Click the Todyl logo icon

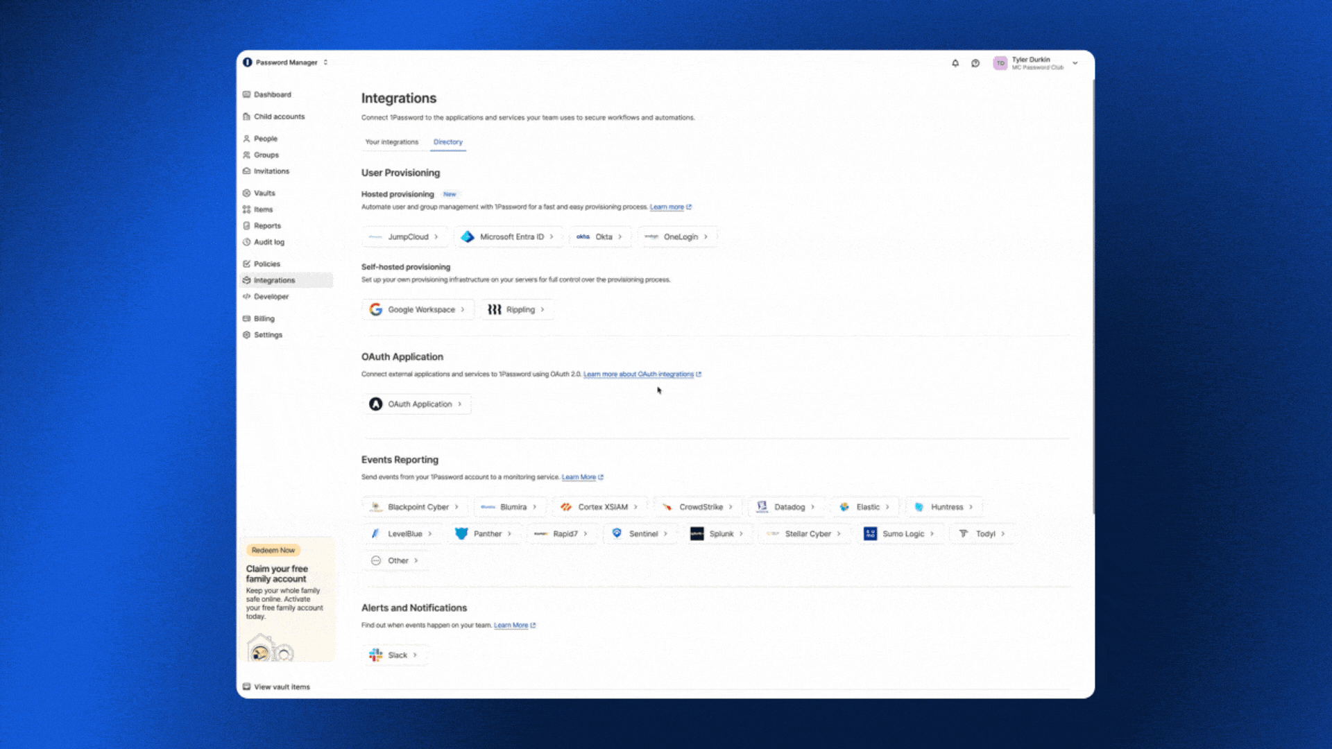964,533
